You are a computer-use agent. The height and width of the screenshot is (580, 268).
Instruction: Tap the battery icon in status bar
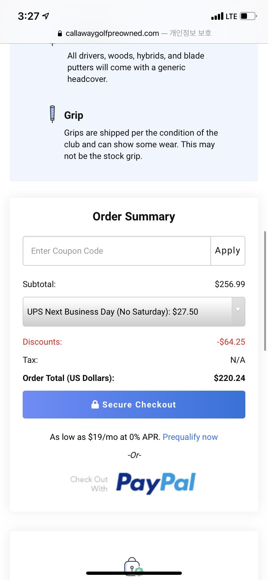point(248,16)
